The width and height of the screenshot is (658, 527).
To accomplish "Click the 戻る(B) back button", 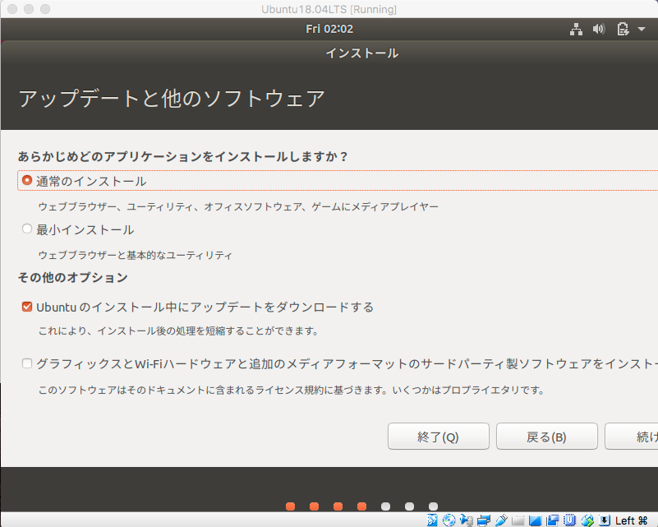I will pos(547,437).
